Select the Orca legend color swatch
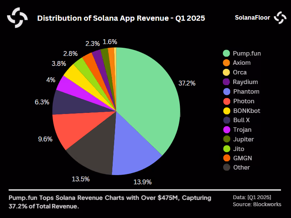This screenshot has width=291, height=218. coord(226,72)
